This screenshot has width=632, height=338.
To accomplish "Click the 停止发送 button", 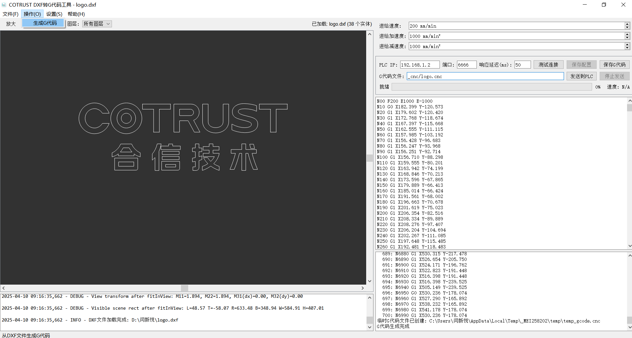I will click(614, 76).
